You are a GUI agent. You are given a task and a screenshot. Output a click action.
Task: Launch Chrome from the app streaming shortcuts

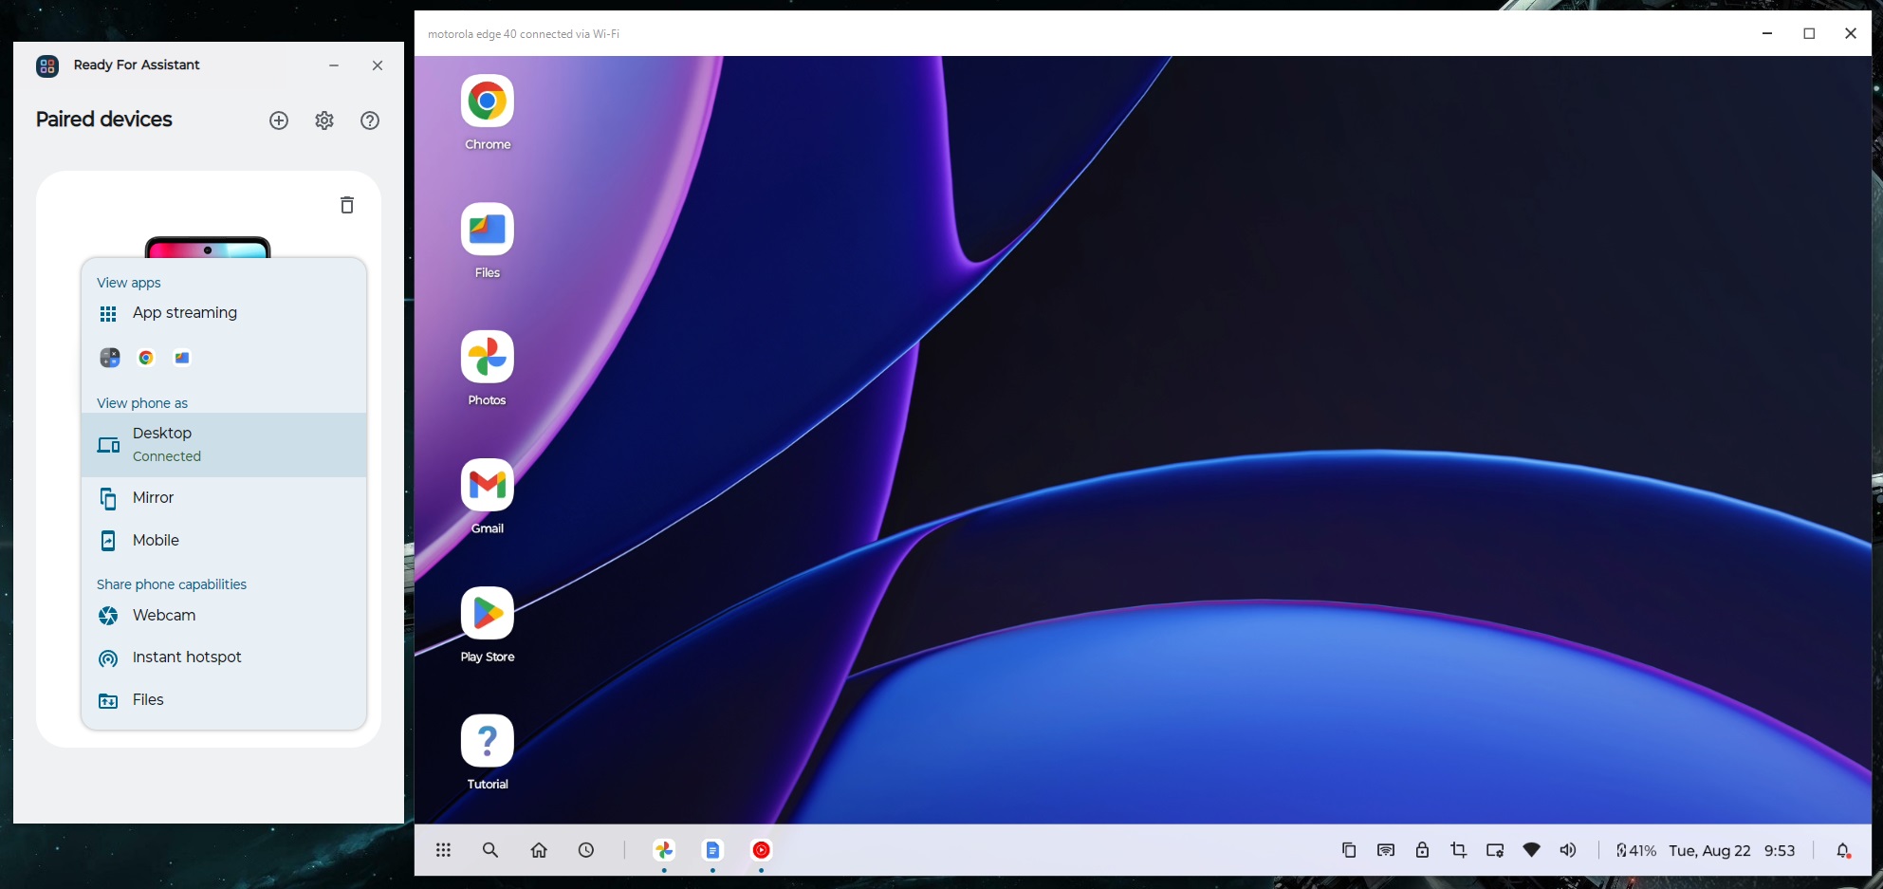click(x=146, y=358)
